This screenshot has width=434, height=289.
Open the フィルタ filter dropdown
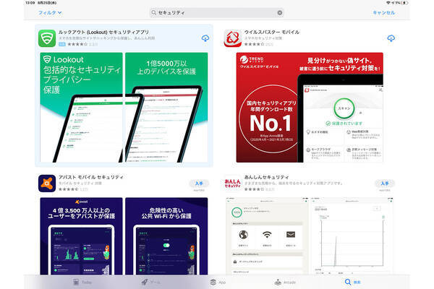50,13
